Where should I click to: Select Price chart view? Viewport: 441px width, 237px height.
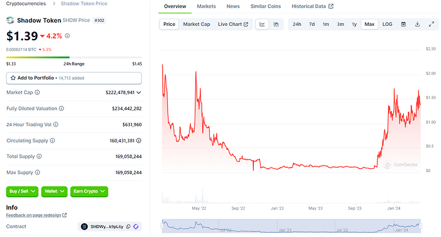coord(169,24)
